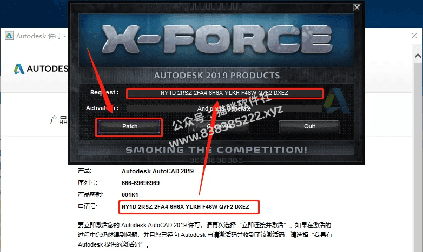Click the serial number 666-69696969
Image resolution: width=423 pixels, height=252 pixels.
[141, 183]
